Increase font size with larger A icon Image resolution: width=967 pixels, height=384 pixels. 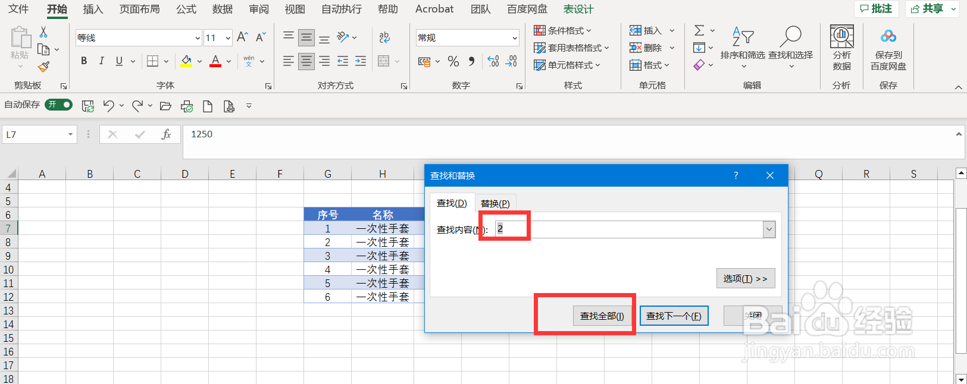(242, 37)
